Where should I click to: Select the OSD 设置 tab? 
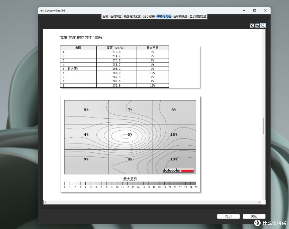pos(149,17)
